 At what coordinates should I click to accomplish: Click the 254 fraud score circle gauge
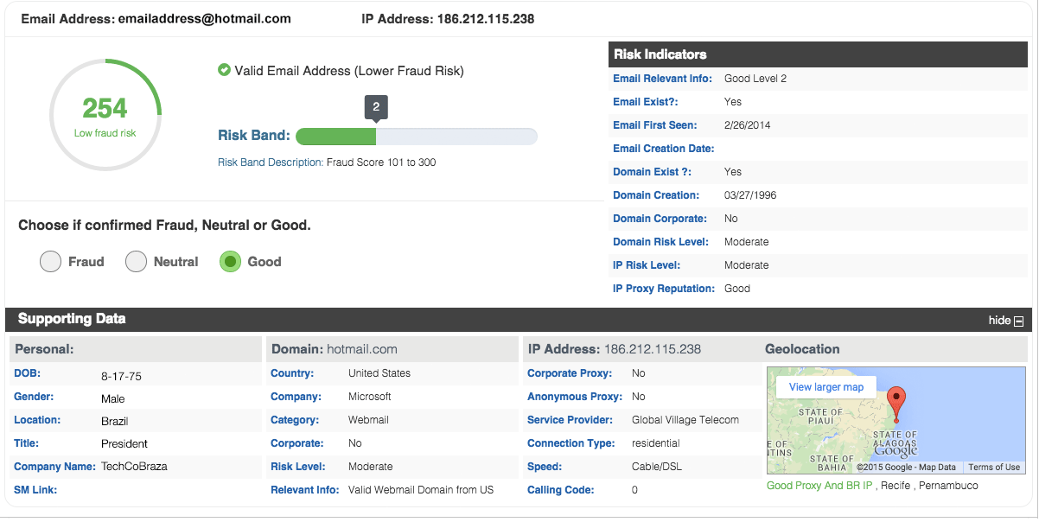(105, 115)
